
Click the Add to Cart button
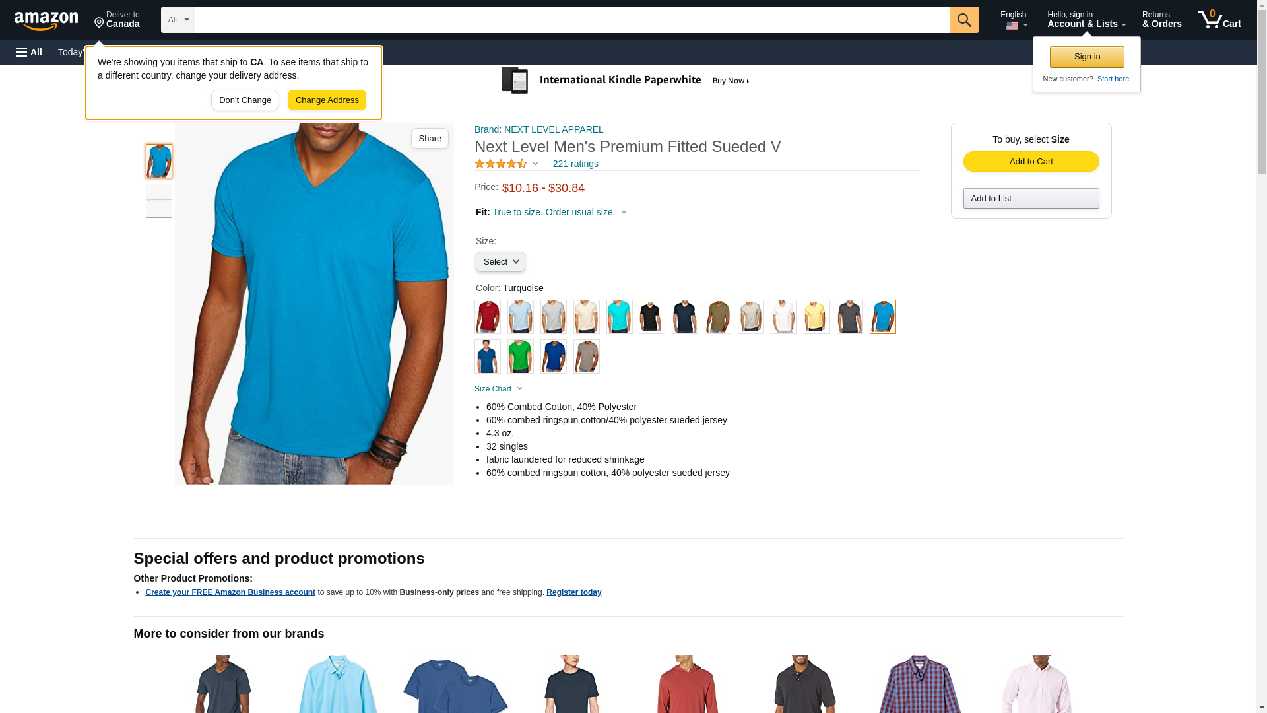1031,162
